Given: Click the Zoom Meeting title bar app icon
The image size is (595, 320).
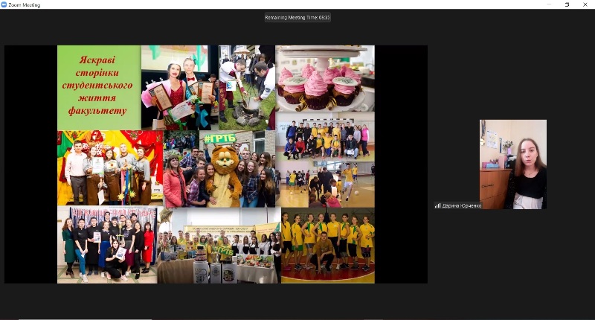Looking at the screenshot, I should pos(4,4).
